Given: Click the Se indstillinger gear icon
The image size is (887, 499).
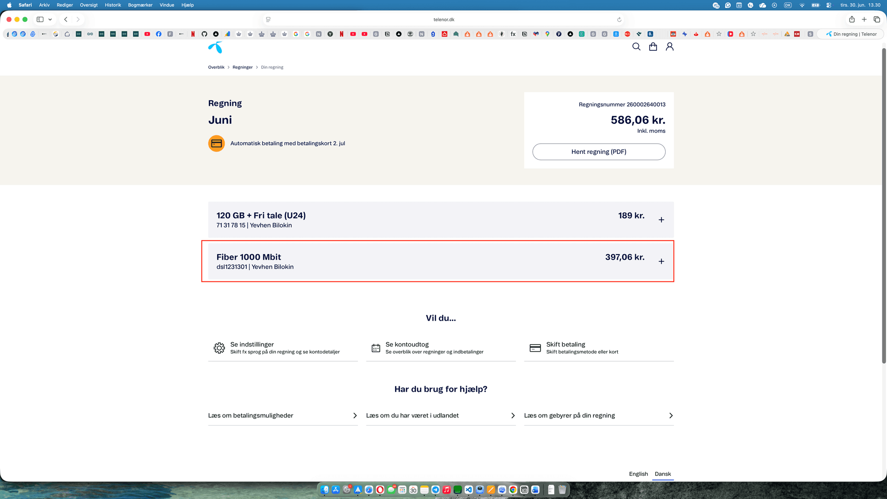Looking at the screenshot, I should pyautogui.click(x=219, y=348).
